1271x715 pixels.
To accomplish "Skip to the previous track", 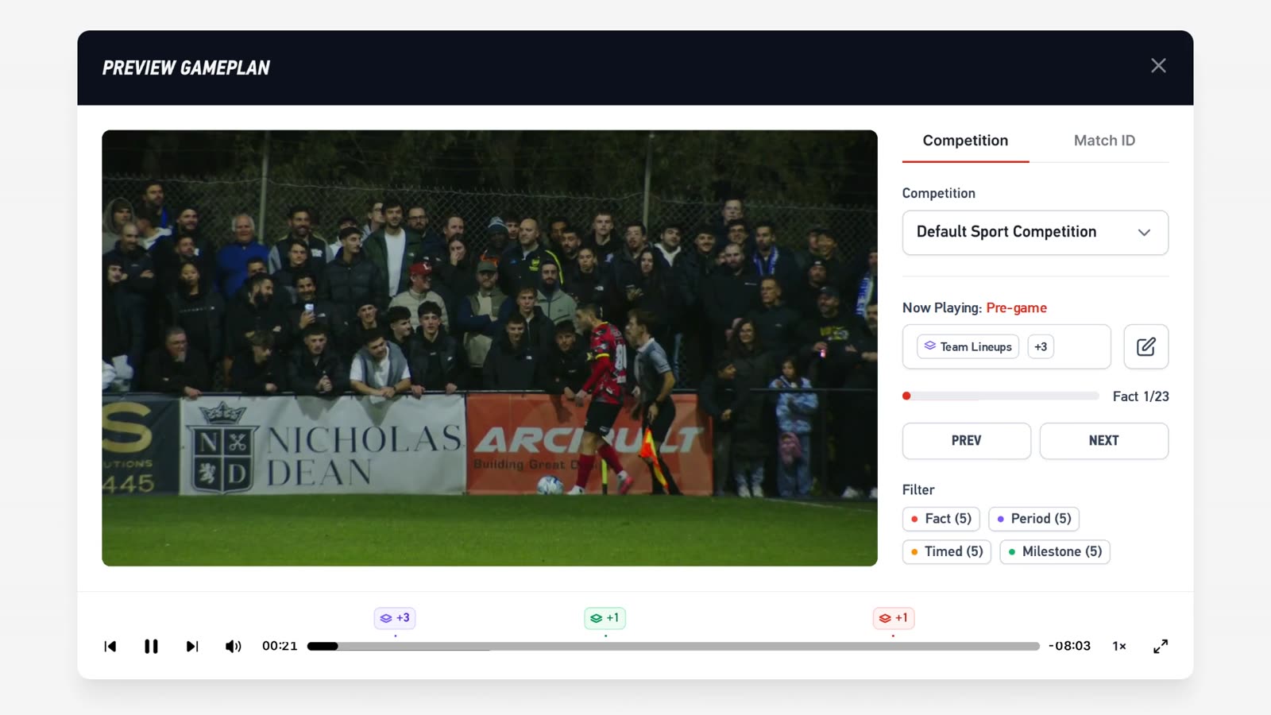I will point(110,647).
